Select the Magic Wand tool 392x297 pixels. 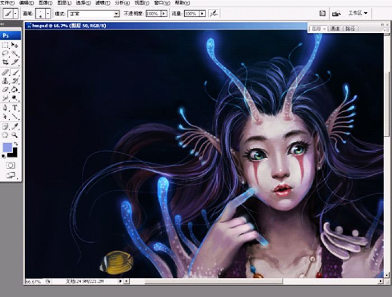tap(15, 54)
